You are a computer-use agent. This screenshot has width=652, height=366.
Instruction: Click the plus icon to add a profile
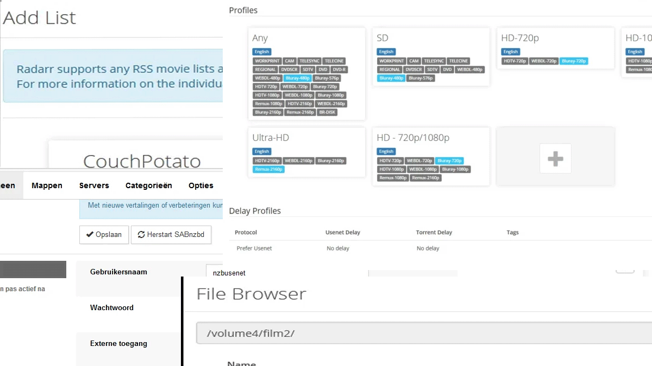(x=555, y=158)
